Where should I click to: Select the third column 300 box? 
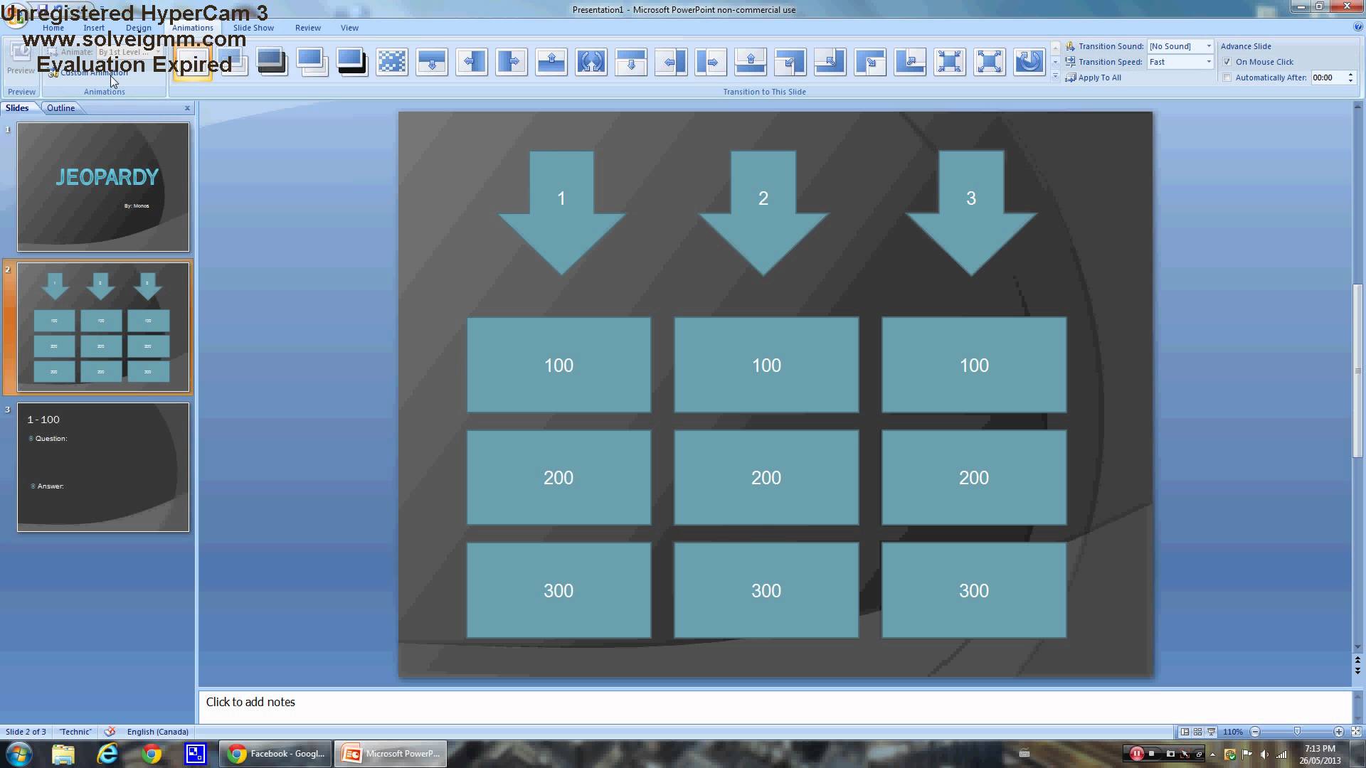point(974,590)
